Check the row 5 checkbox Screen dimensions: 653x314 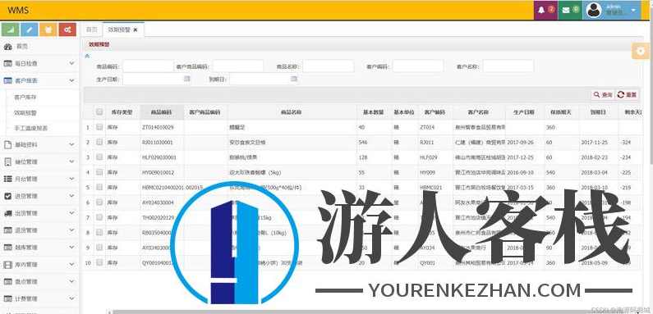pyautogui.click(x=99, y=187)
